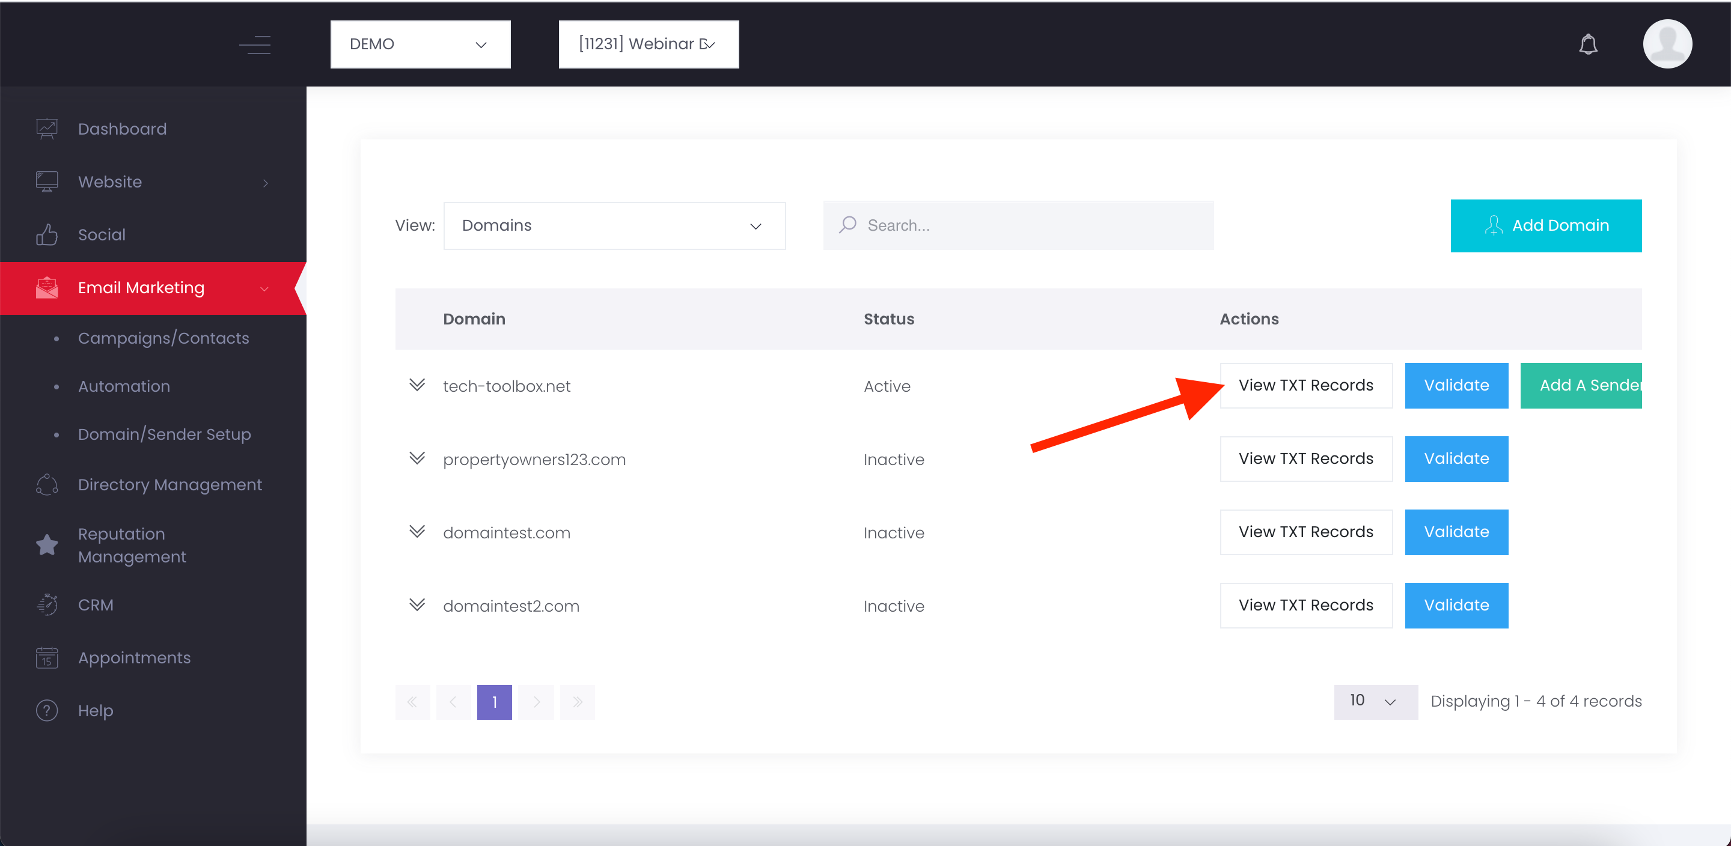Click the Social thumbs-up icon
This screenshot has width=1731, height=846.
pyautogui.click(x=46, y=234)
